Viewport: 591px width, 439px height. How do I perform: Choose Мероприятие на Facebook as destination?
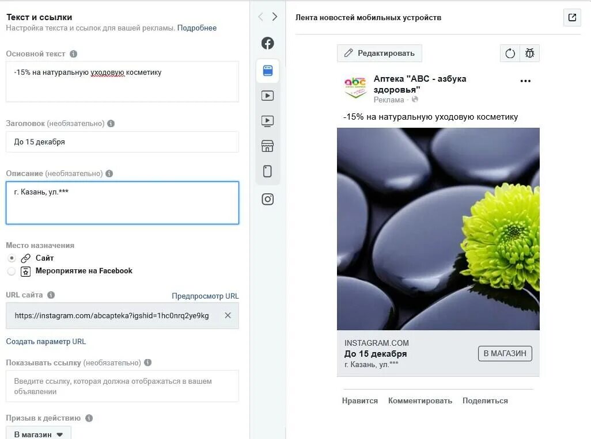coord(11,270)
